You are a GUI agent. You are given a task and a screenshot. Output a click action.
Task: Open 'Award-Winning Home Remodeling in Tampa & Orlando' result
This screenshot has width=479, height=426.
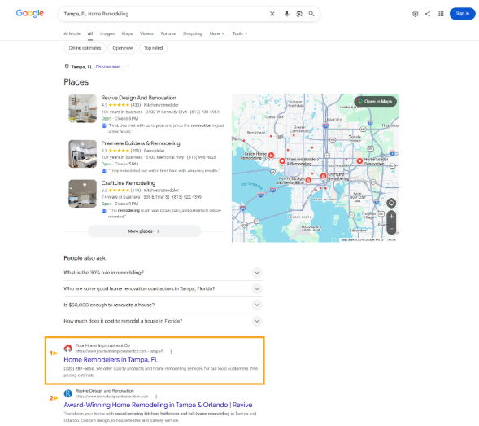tap(158, 405)
